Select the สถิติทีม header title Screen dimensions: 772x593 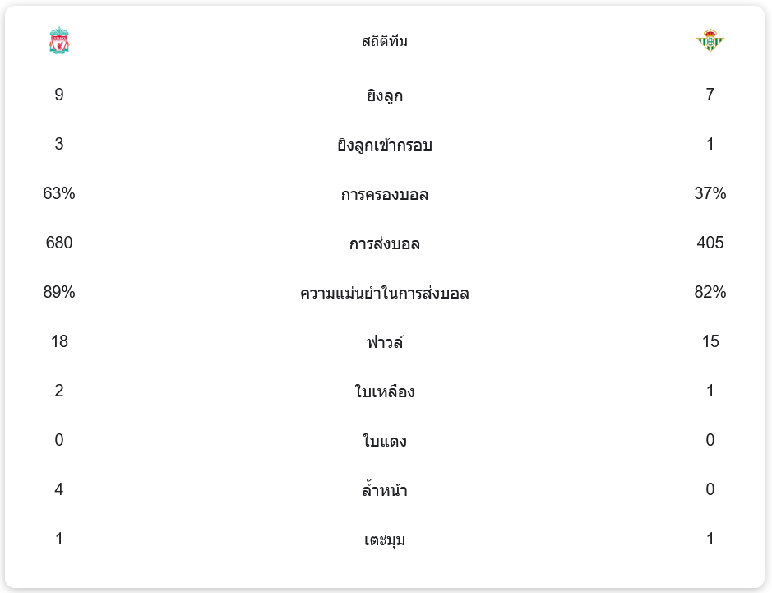385,41
